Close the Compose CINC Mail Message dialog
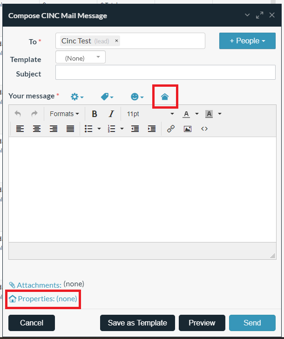This screenshot has width=284, height=339. pos(272,15)
